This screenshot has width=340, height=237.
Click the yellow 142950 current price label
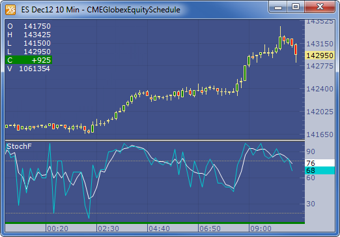coord(320,55)
